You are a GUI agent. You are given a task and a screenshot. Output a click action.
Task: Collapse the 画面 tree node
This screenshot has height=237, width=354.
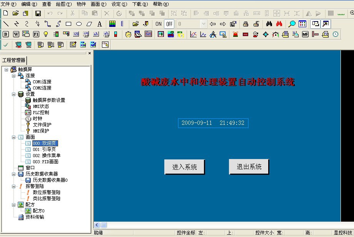coord(13,137)
